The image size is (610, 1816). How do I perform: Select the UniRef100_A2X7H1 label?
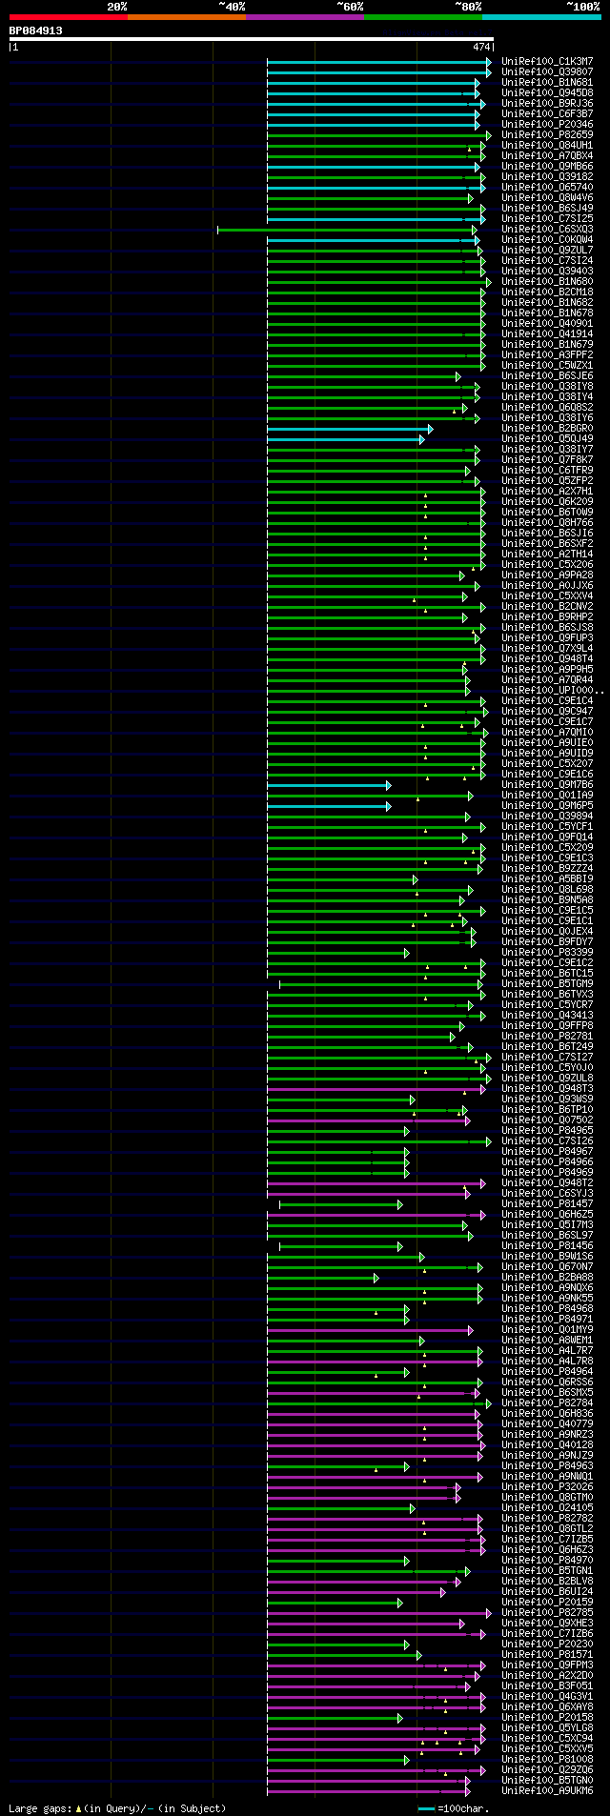click(x=547, y=491)
